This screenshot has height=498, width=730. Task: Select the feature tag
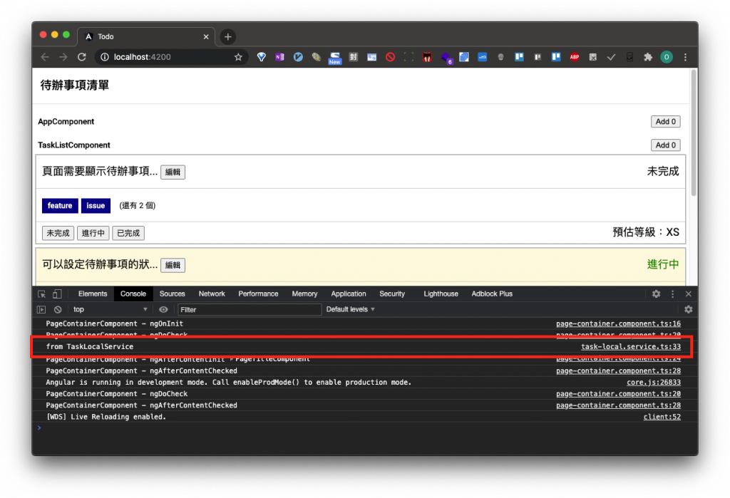point(60,206)
